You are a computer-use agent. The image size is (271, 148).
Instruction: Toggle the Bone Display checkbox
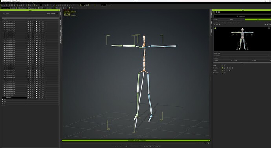222,73
